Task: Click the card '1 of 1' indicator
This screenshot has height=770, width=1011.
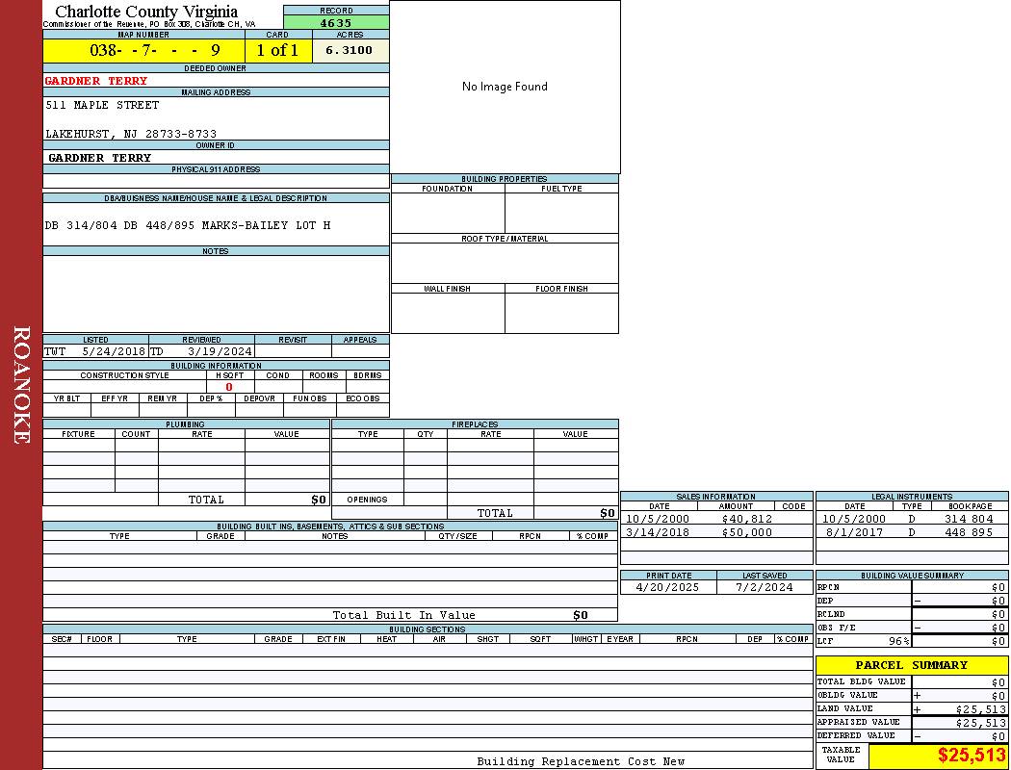Action: click(277, 50)
